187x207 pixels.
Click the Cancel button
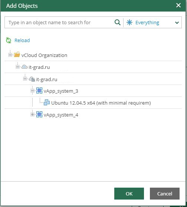click(165, 194)
